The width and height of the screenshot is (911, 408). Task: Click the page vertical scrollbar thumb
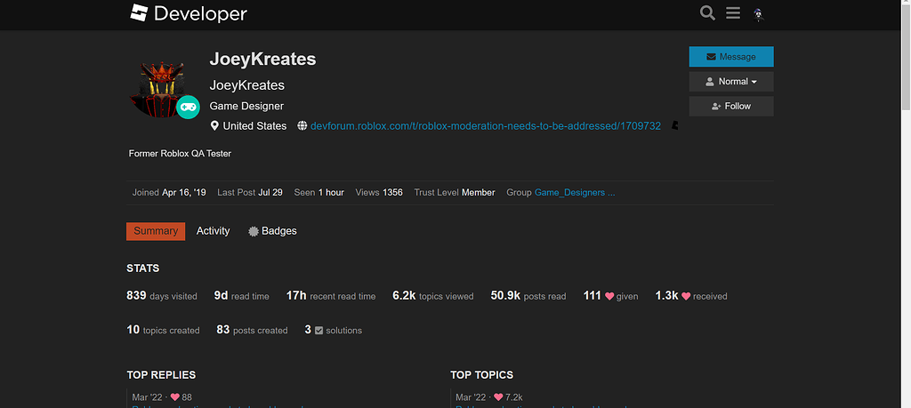(906, 58)
